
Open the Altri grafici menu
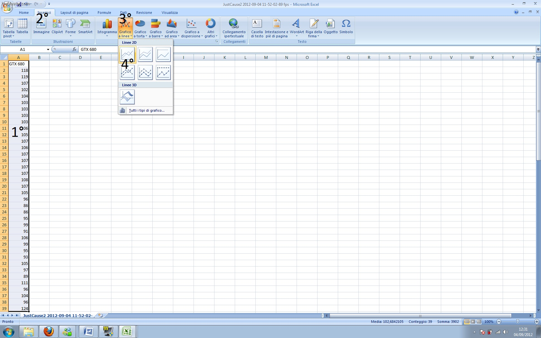pos(211,28)
